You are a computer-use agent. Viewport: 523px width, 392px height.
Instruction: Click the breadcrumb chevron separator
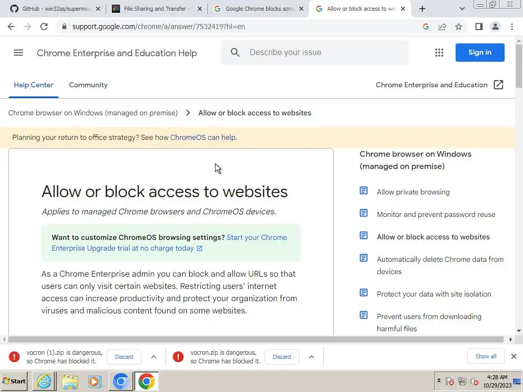point(188,113)
